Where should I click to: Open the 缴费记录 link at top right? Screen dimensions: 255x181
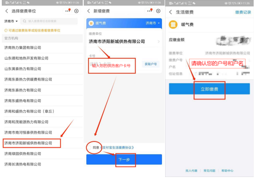[243, 12]
